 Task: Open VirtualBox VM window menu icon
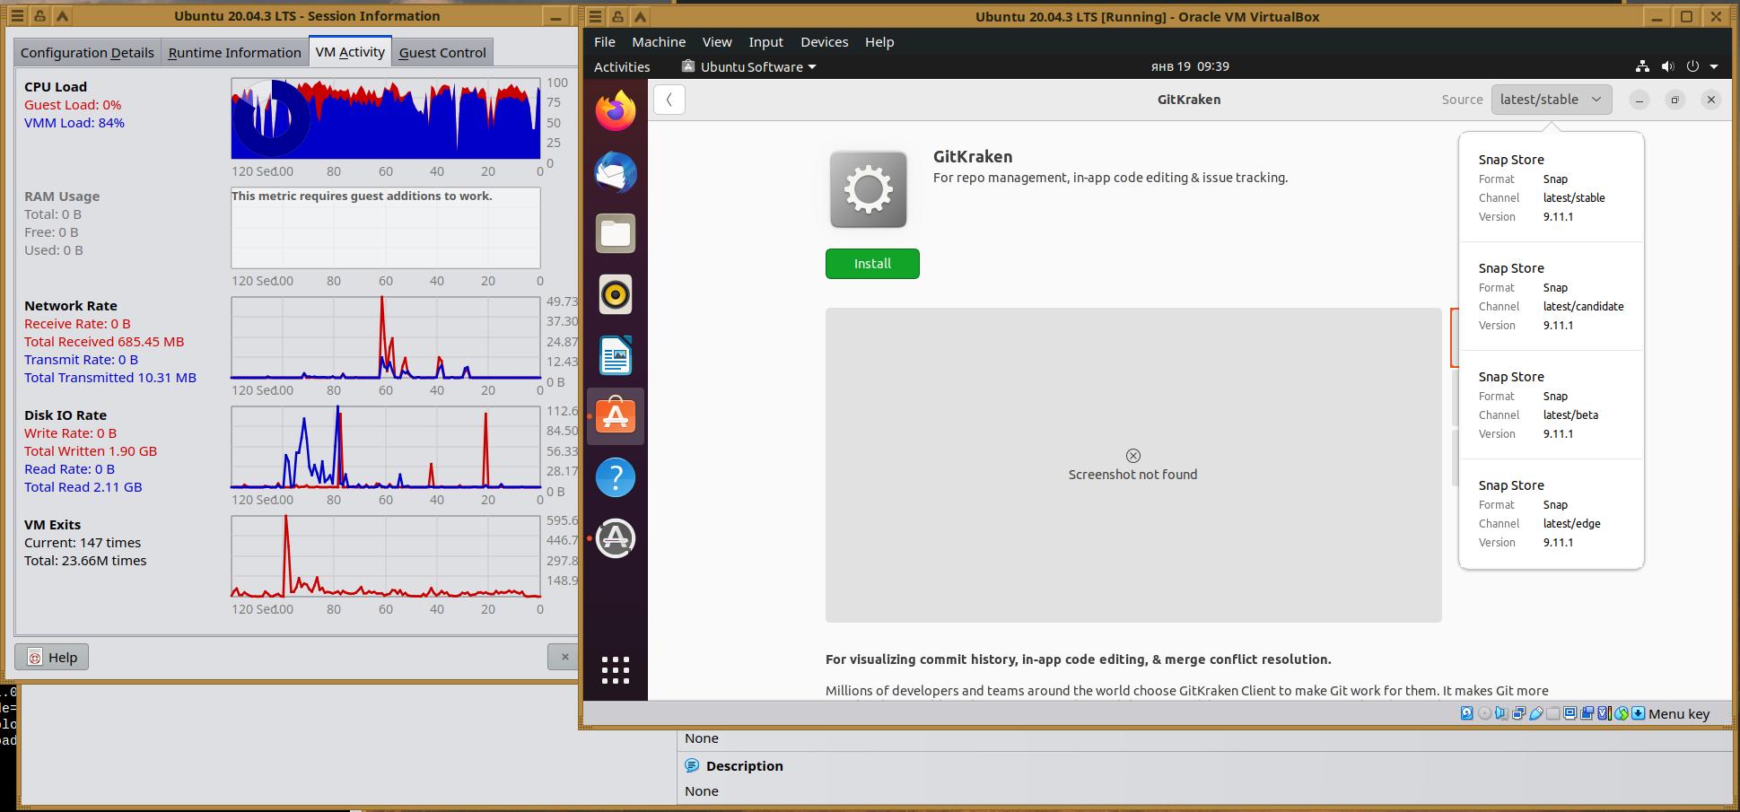tap(595, 16)
